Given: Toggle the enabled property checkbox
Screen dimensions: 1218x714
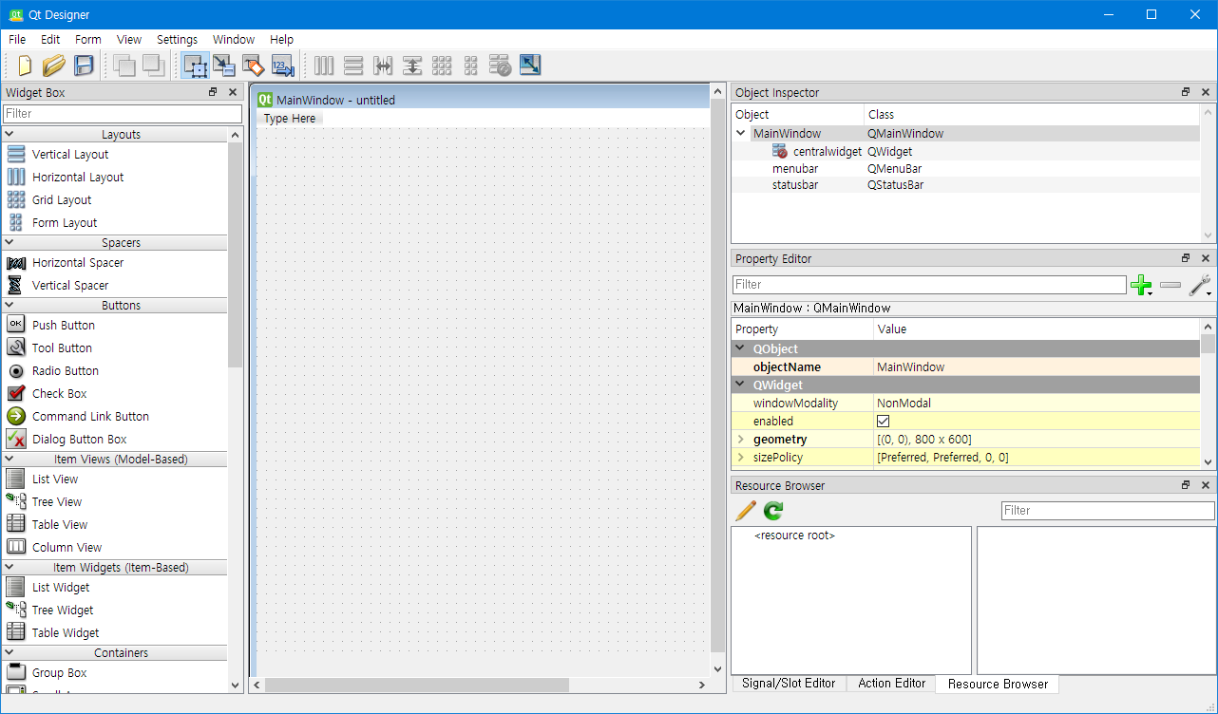Looking at the screenshot, I should point(883,421).
